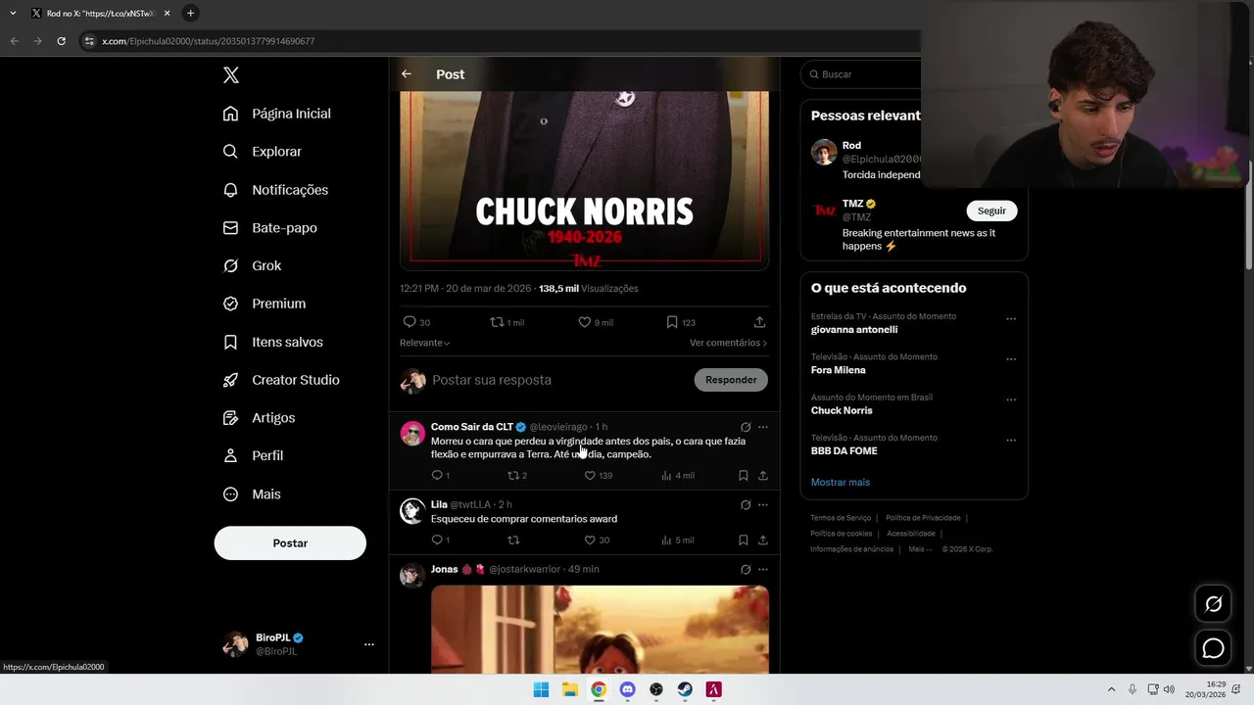
Task: Reload the page in Chrome
Action: [x=61, y=41]
